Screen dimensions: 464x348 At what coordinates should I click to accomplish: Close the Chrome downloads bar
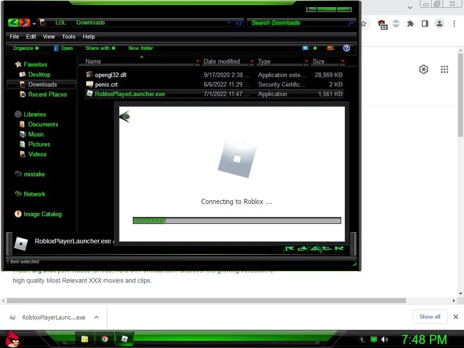456,317
